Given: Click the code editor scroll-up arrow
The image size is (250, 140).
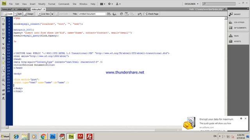Looking at the screenshot, I should point(226,18).
